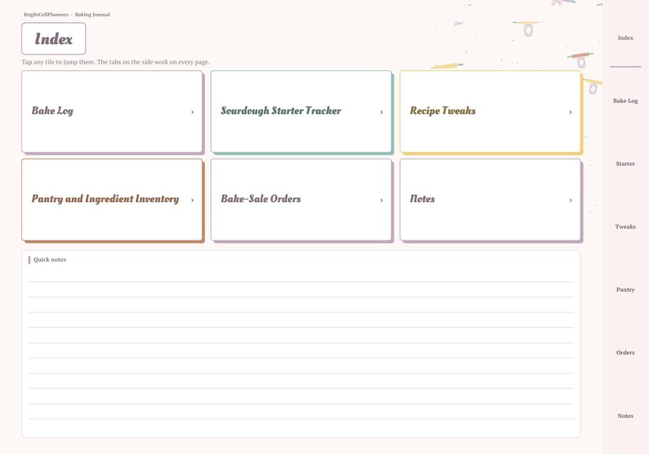649x454 pixels.
Task: Click the chevron on Sourdough Starter Tracker tile
Action: [x=381, y=112]
